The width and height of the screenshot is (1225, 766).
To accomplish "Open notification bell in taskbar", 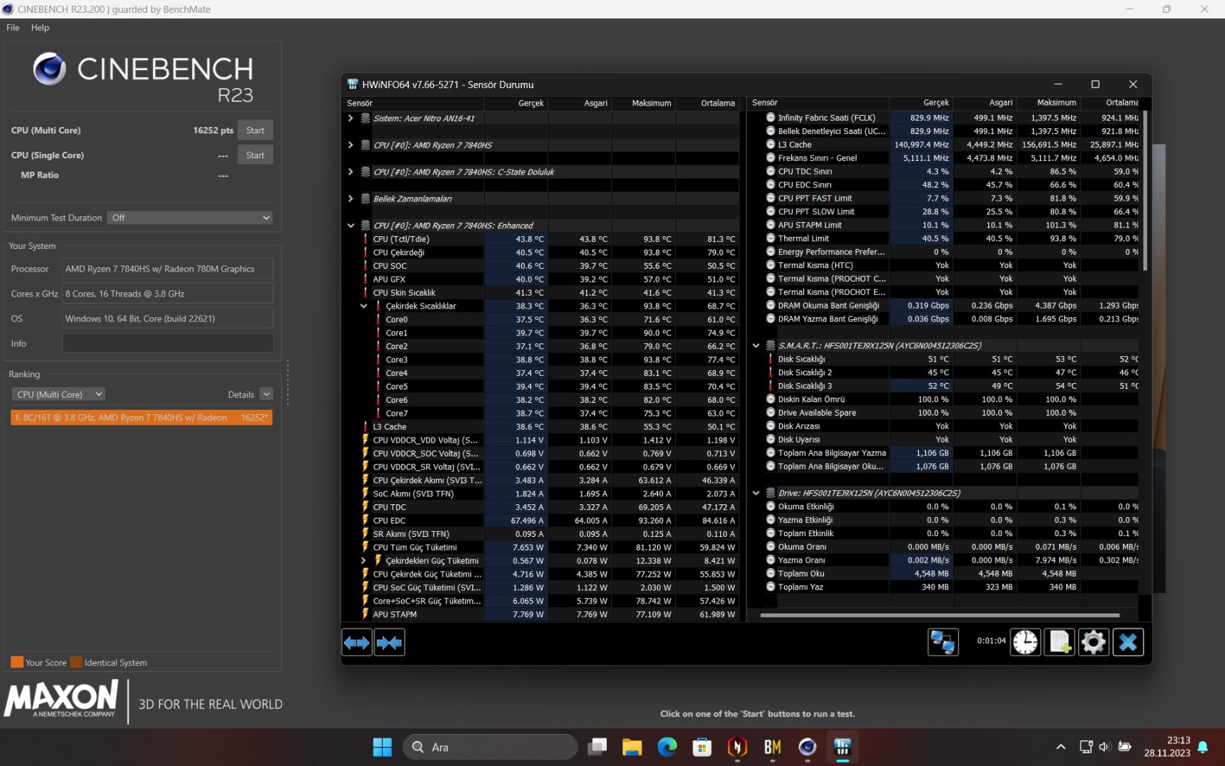I will tap(1203, 747).
